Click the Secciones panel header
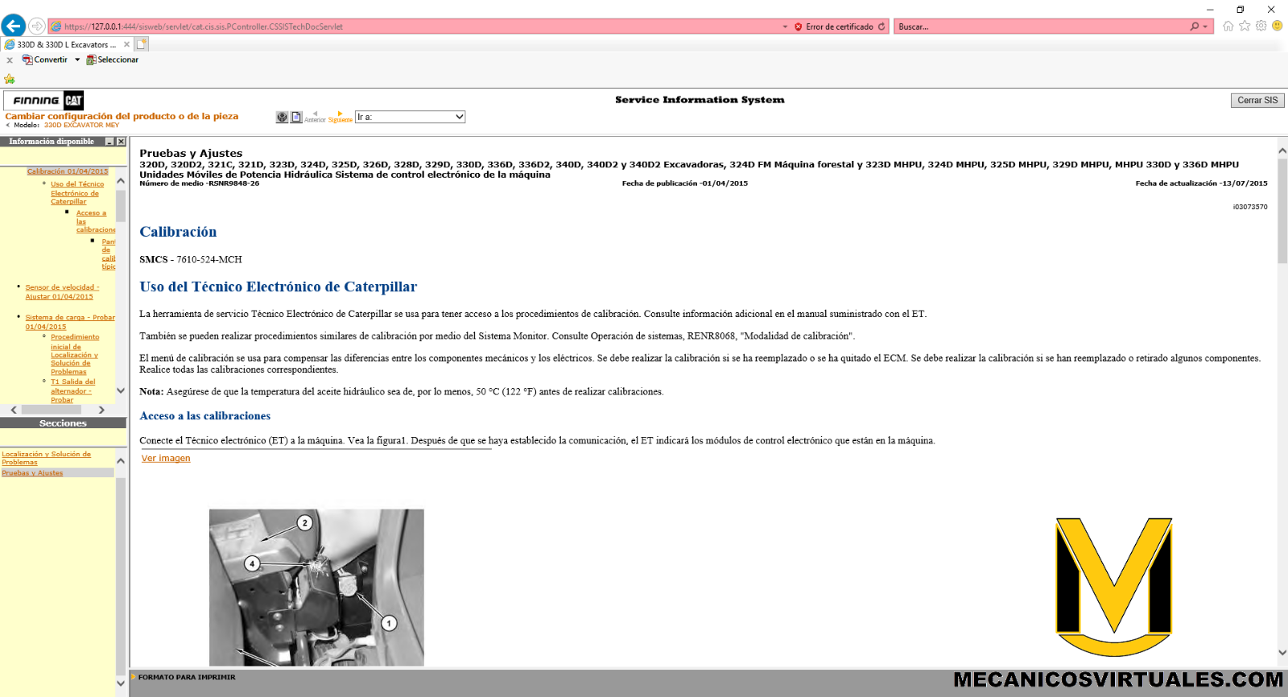The width and height of the screenshot is (1288, 697). point(63,423)
